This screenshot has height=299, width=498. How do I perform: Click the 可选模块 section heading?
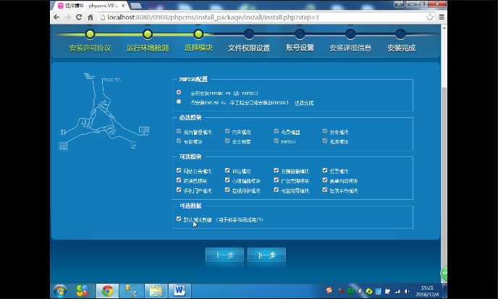[190, 156]
